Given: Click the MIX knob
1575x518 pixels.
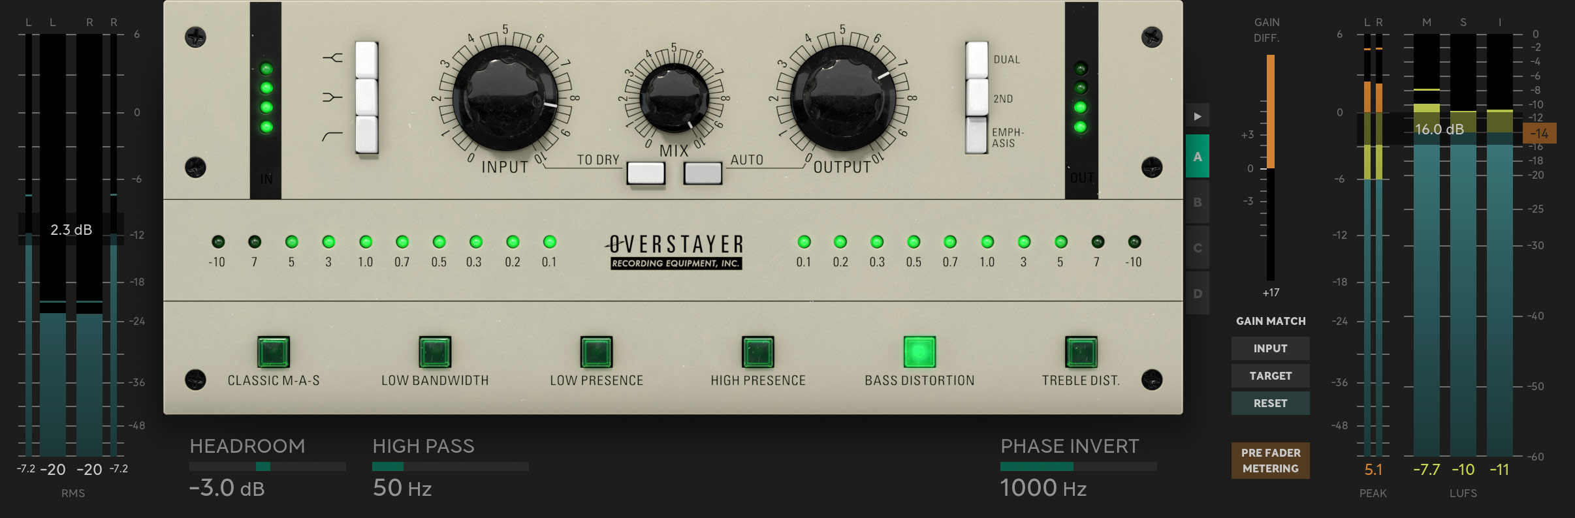Looking at the screenshot, I should (674, 99).
